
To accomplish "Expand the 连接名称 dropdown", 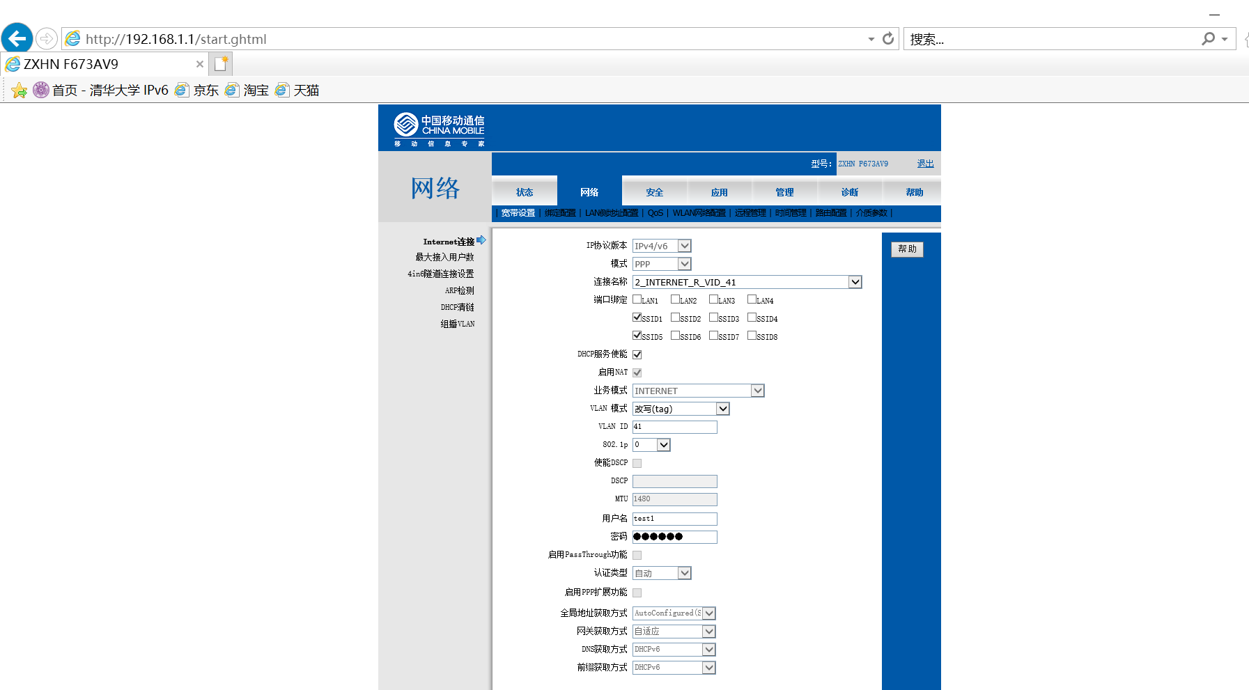I will coord(747,282).
